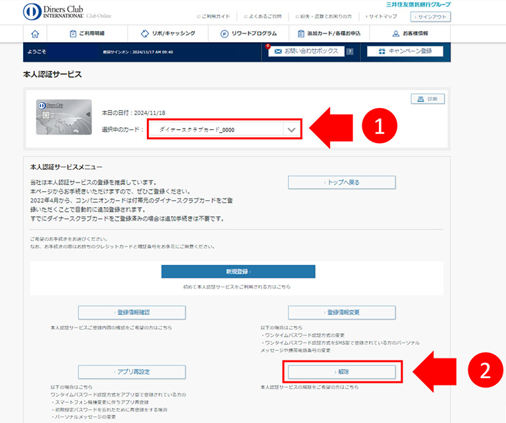Screen dimensions: 506x423
Task: Click the 登録情報変更 button
Action: coord(341,312)
